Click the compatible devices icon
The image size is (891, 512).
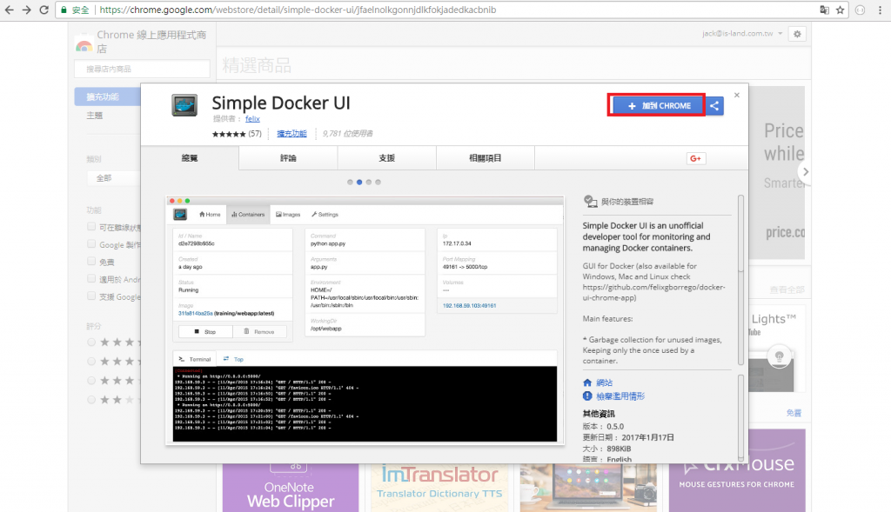point(591,202)
